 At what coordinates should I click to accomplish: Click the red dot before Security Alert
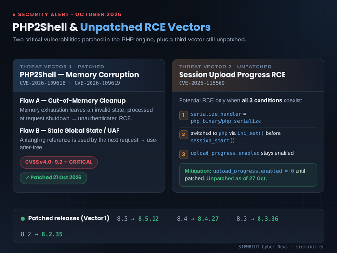[14, 15]
